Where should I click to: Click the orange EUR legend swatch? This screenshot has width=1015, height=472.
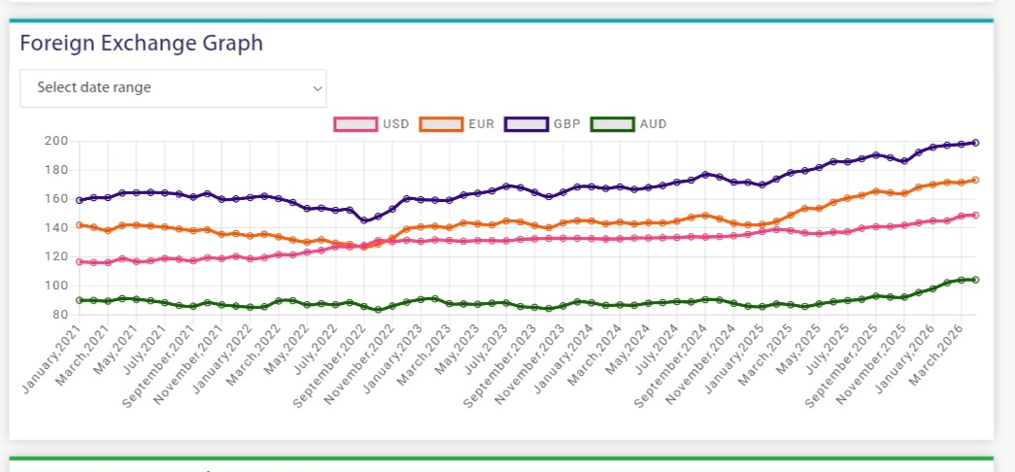[442, 124]
